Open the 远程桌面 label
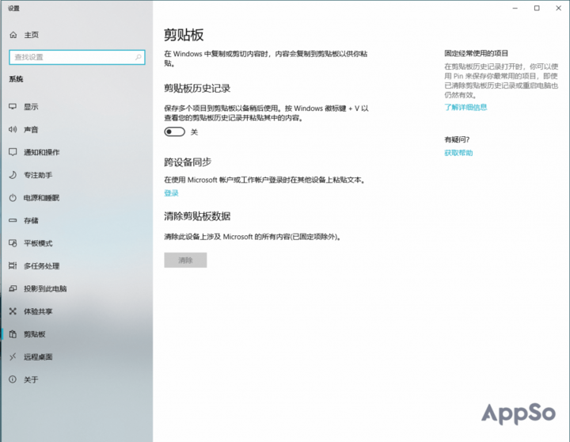 tap(38, 357)
